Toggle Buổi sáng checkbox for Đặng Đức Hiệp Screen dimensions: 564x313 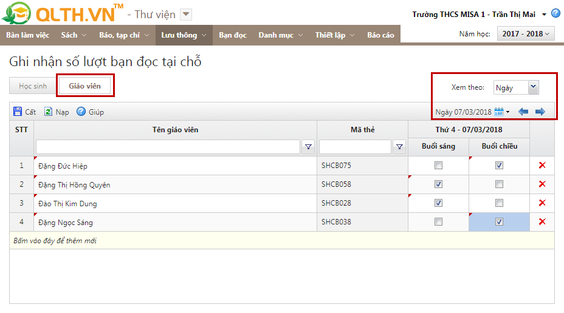point(438,166)
